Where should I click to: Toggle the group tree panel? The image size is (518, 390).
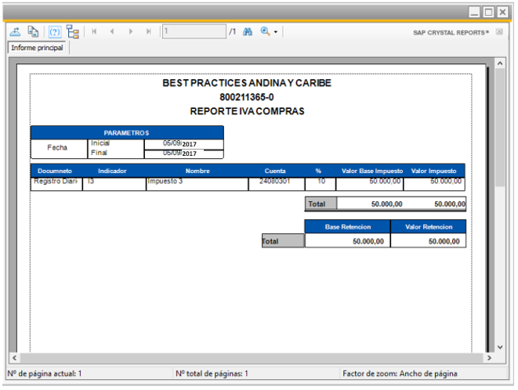click(x=73, y=32)
